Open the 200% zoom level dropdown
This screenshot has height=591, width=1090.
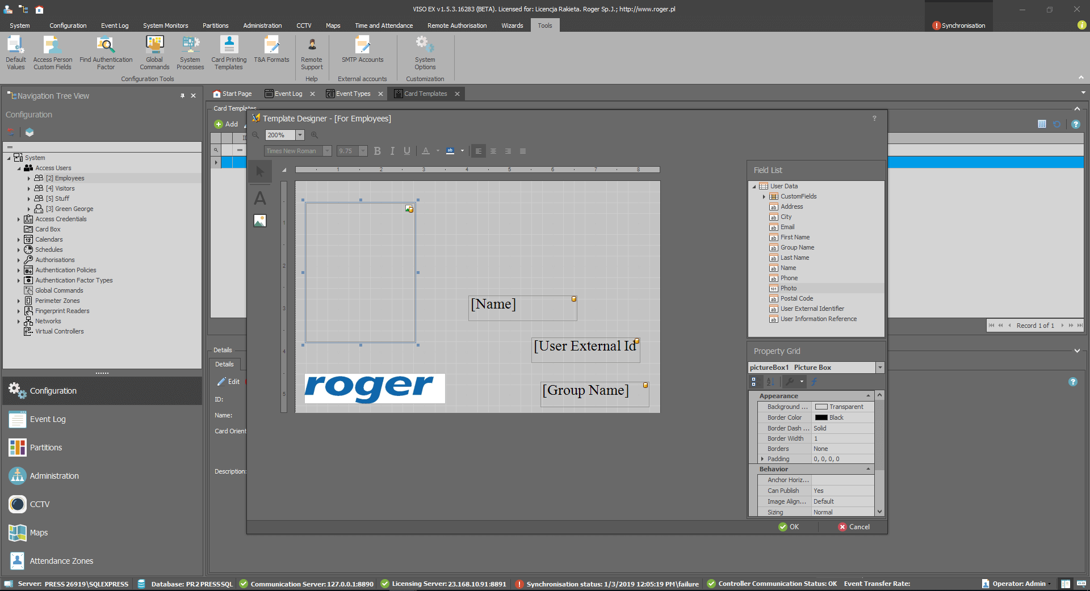pos(300,135)
